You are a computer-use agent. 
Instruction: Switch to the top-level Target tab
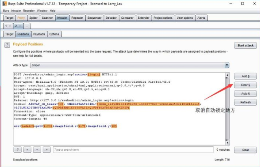point(9,18)
